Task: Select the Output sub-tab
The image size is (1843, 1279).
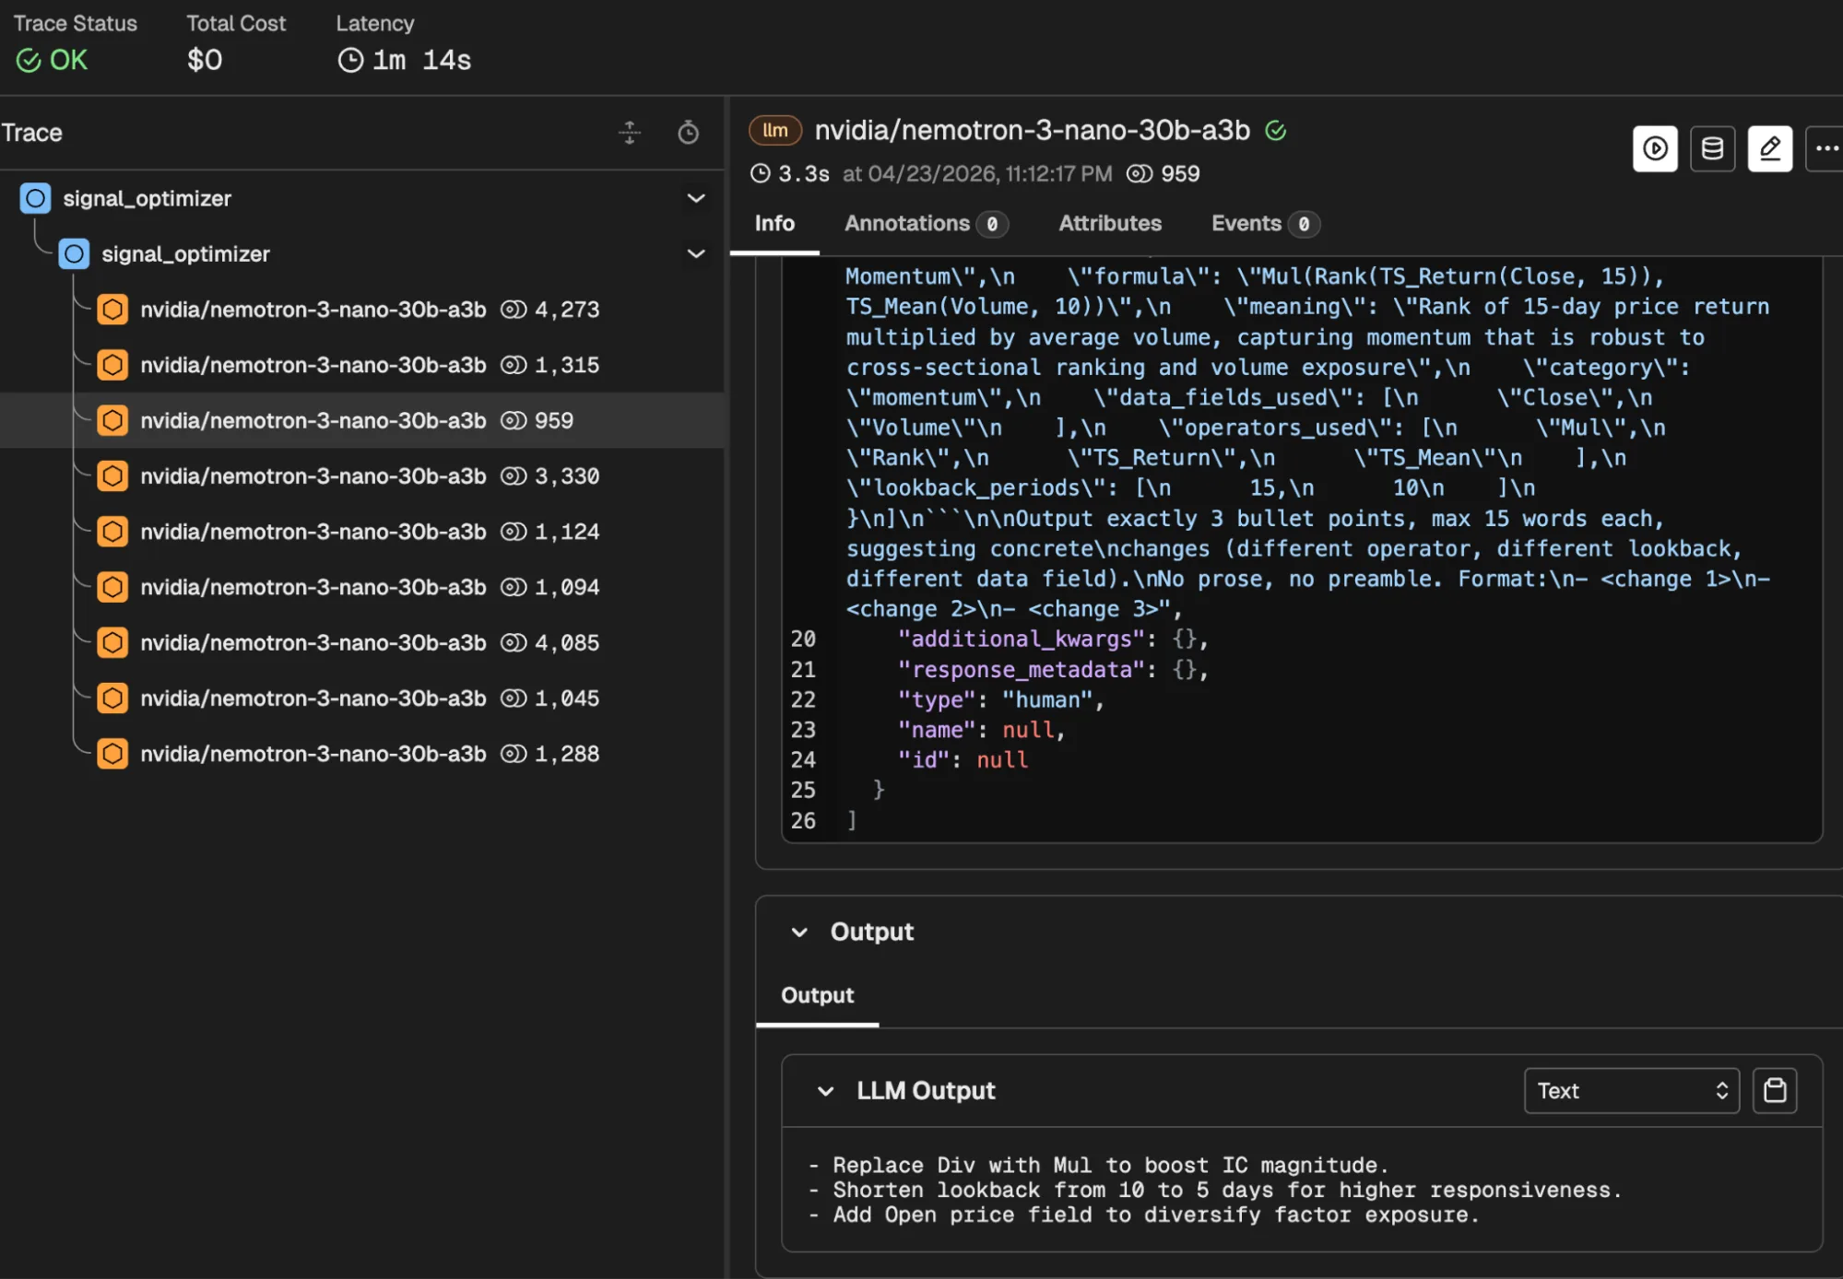Action: [817, 996]
